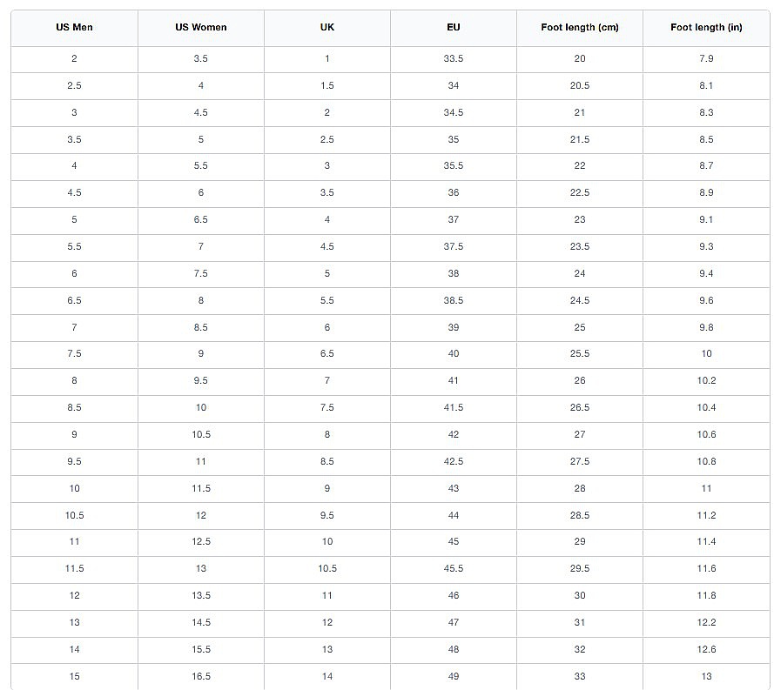Select the UK column header
The width and height of the screenshot is (774, 690).
click(327, 27)
